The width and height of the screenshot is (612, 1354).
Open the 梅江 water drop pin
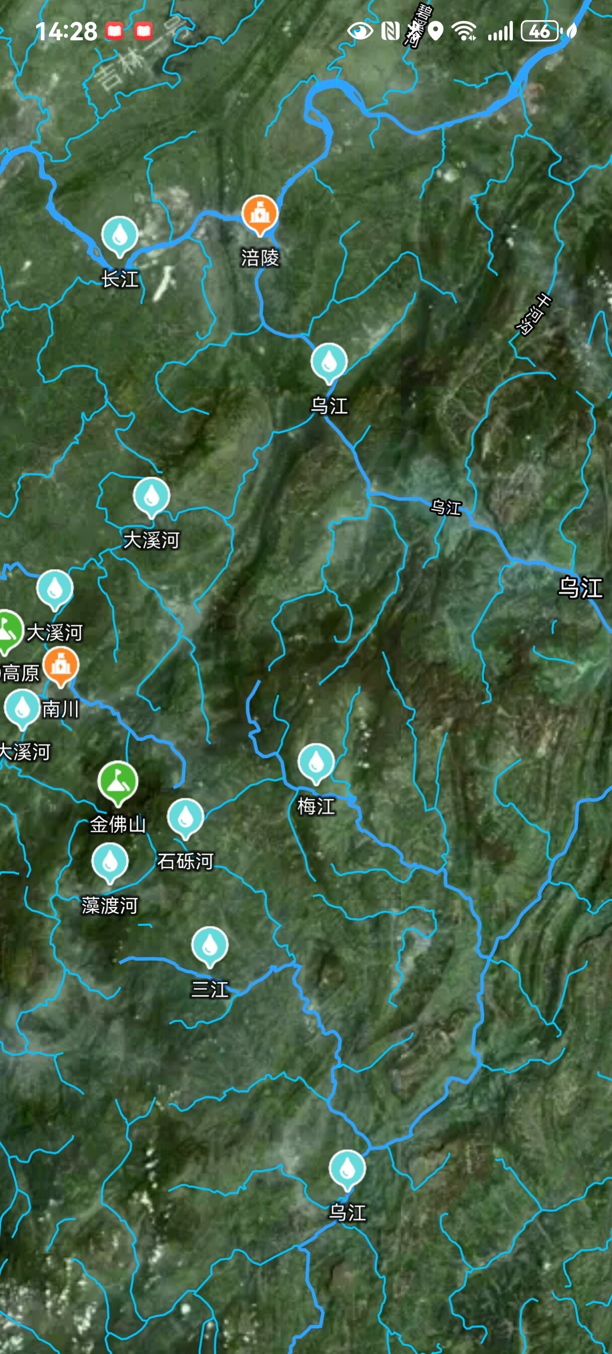click(316, 763)
